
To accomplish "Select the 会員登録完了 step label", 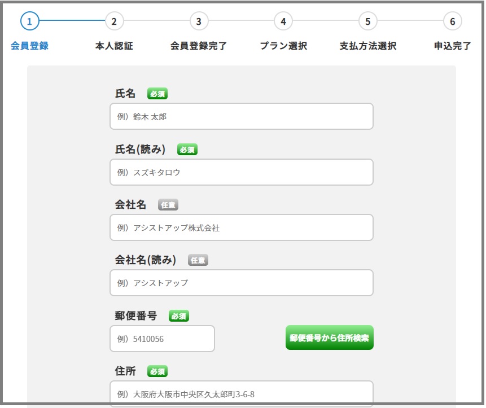I will pos(199,46).
